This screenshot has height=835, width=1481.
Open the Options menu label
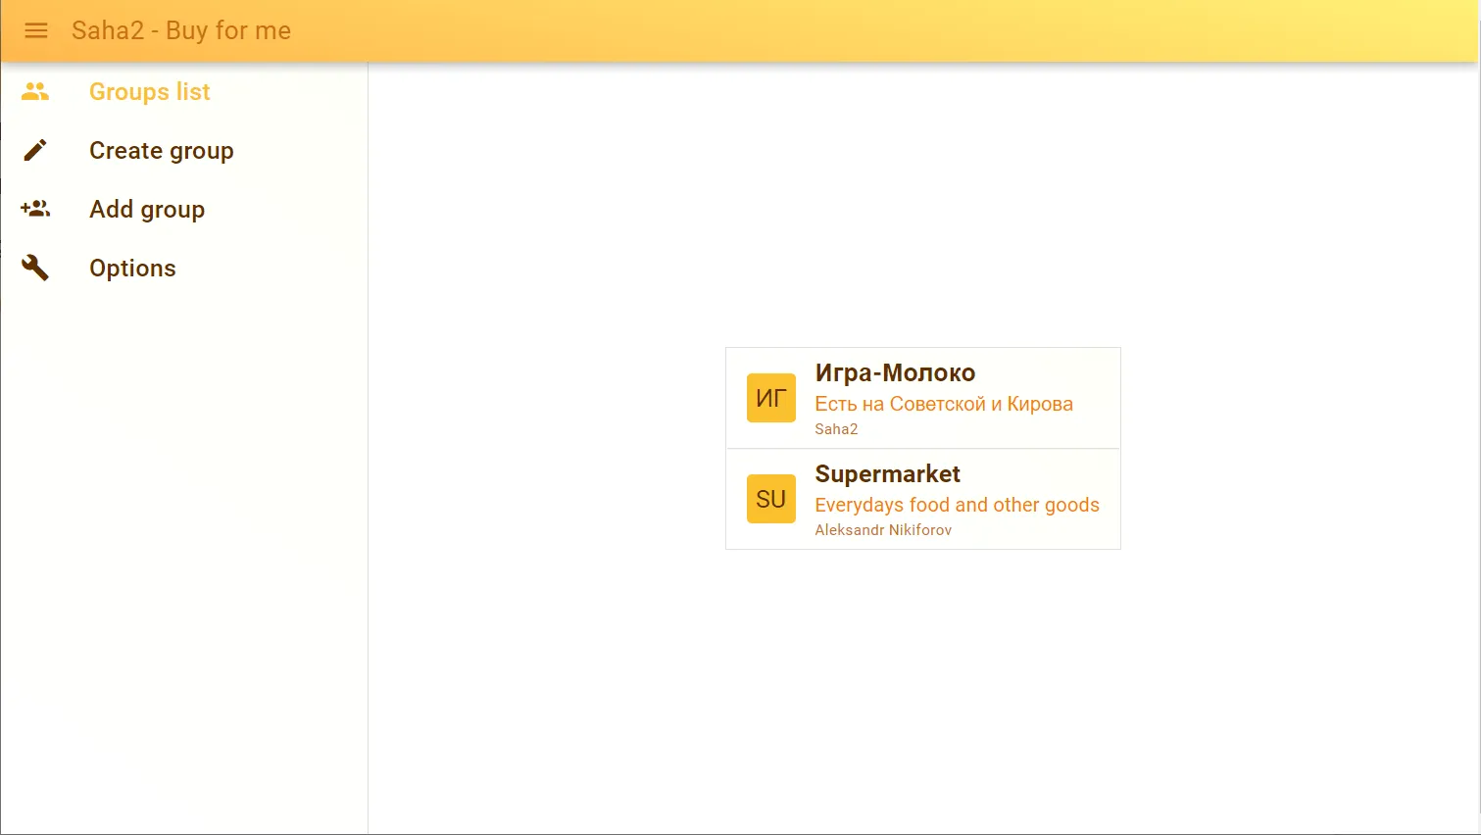click(132, 268)
